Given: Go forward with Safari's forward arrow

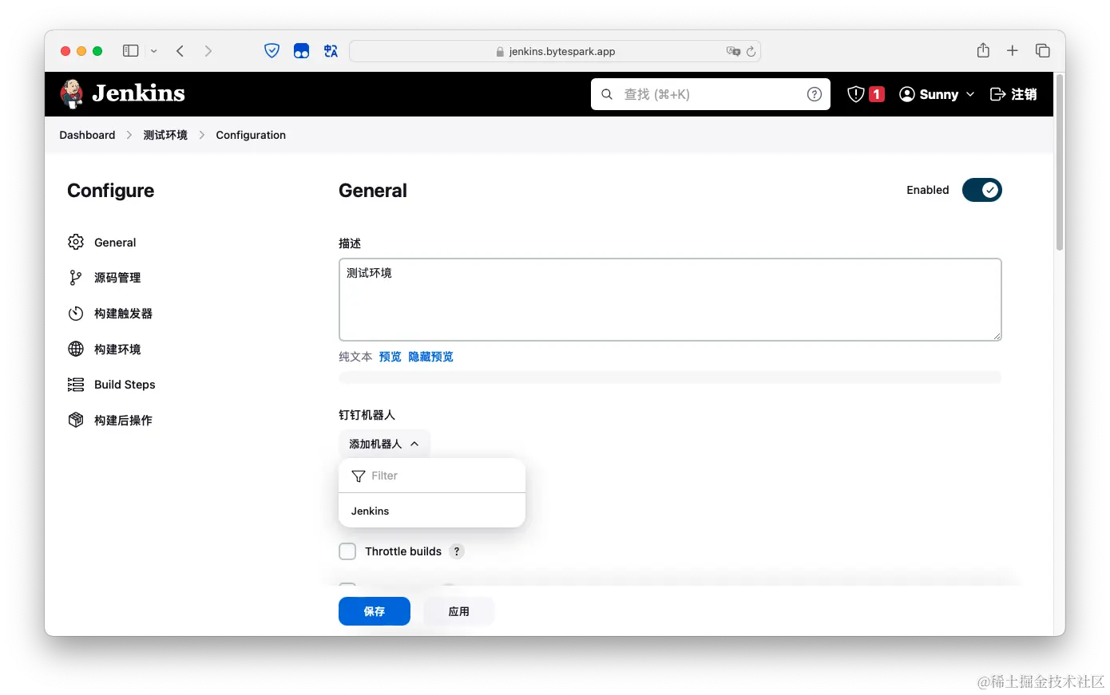Looking at the screenshot, I should [x=208, y=51].
